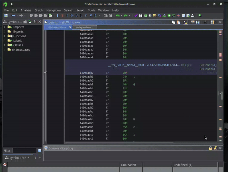Lock the Console scroll with padlock icon
Viewport: 228px width, 172px height.
tap(210, 148)
